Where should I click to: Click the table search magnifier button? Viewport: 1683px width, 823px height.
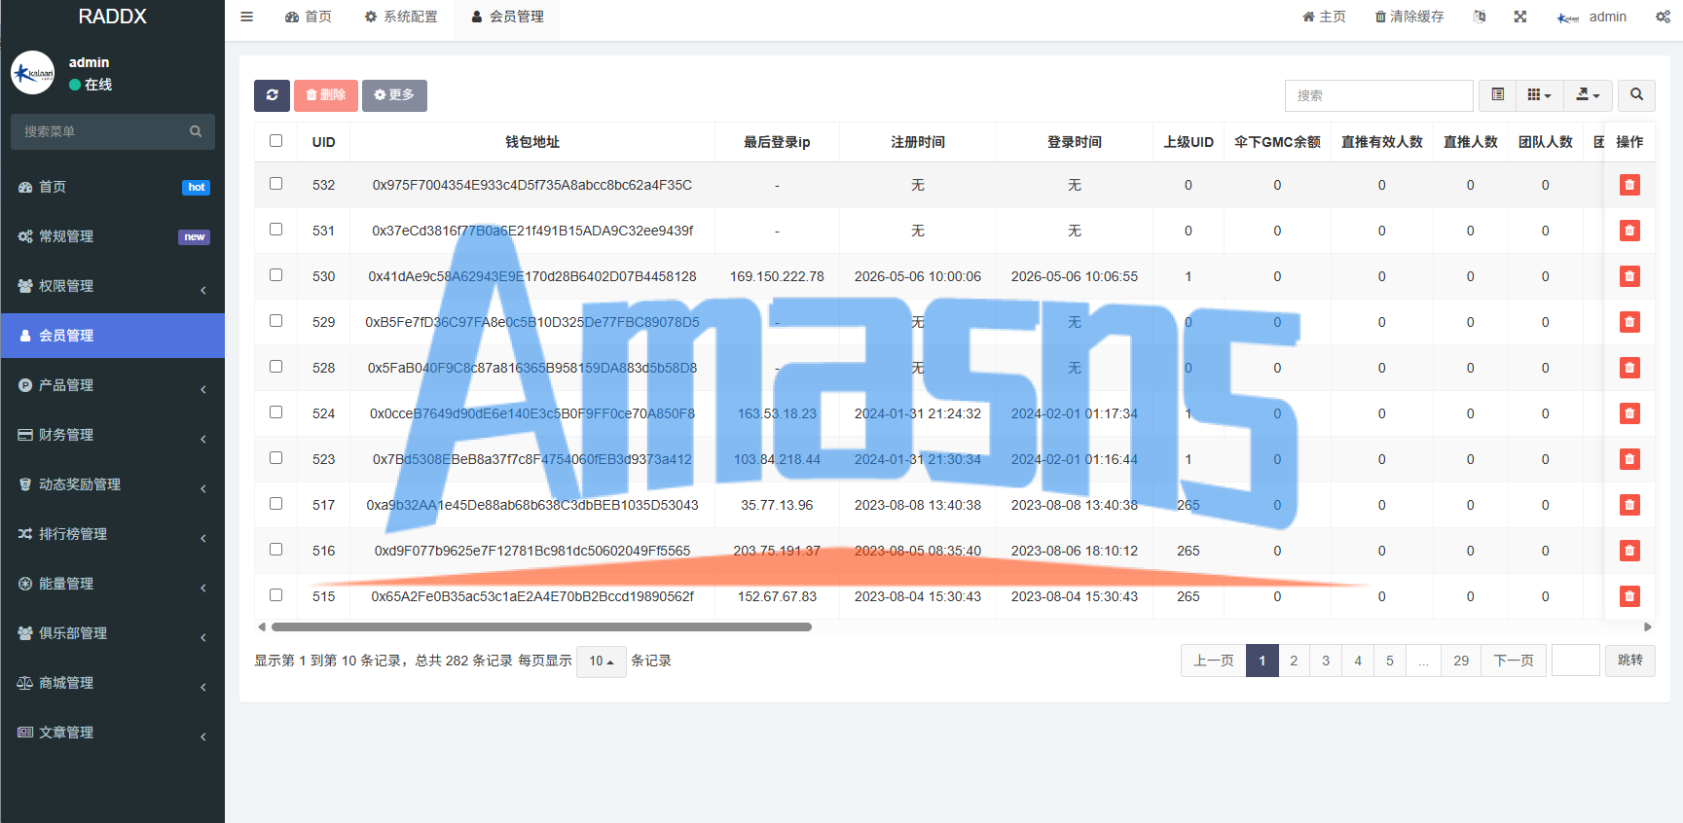[x=1636, y=95]
